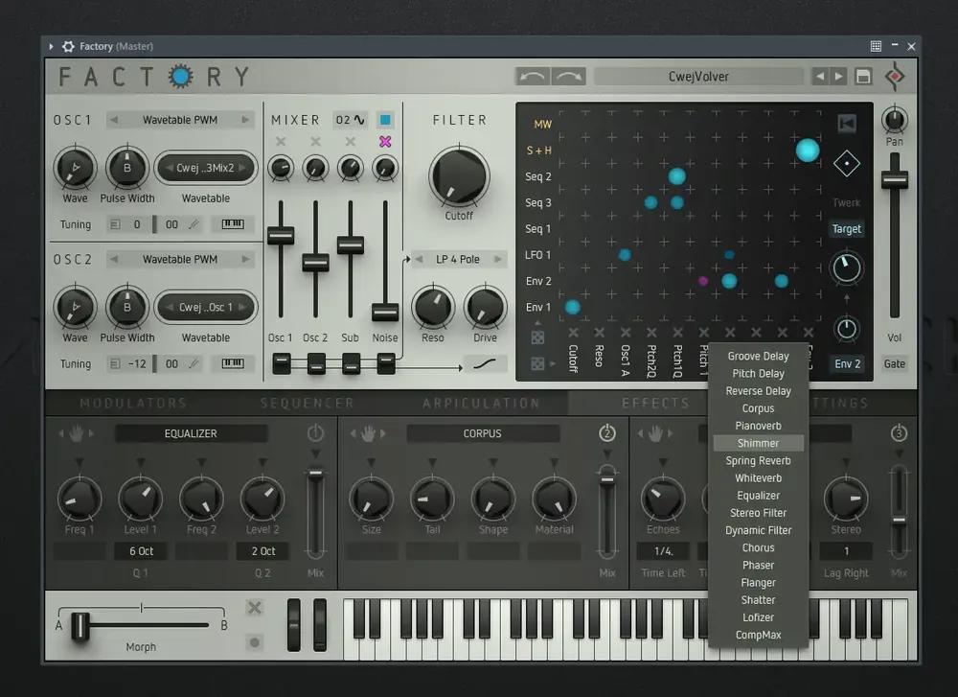
Task: Click the filter Cutoff knob
Action: point(459,176)
